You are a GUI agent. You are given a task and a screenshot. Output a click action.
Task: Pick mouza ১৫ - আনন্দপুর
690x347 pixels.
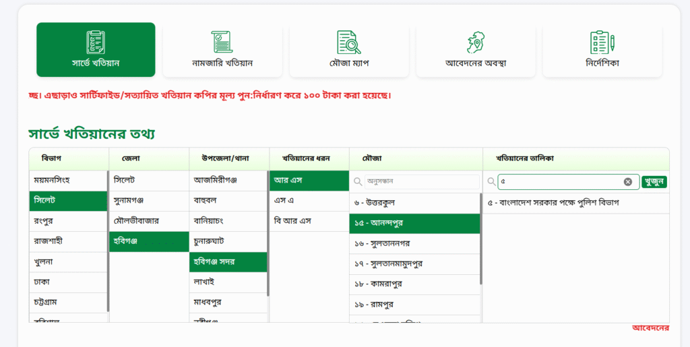point(414,224)
